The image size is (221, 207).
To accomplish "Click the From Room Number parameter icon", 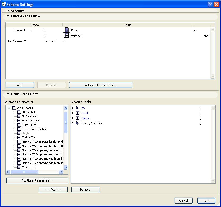I will click(19, 129).
